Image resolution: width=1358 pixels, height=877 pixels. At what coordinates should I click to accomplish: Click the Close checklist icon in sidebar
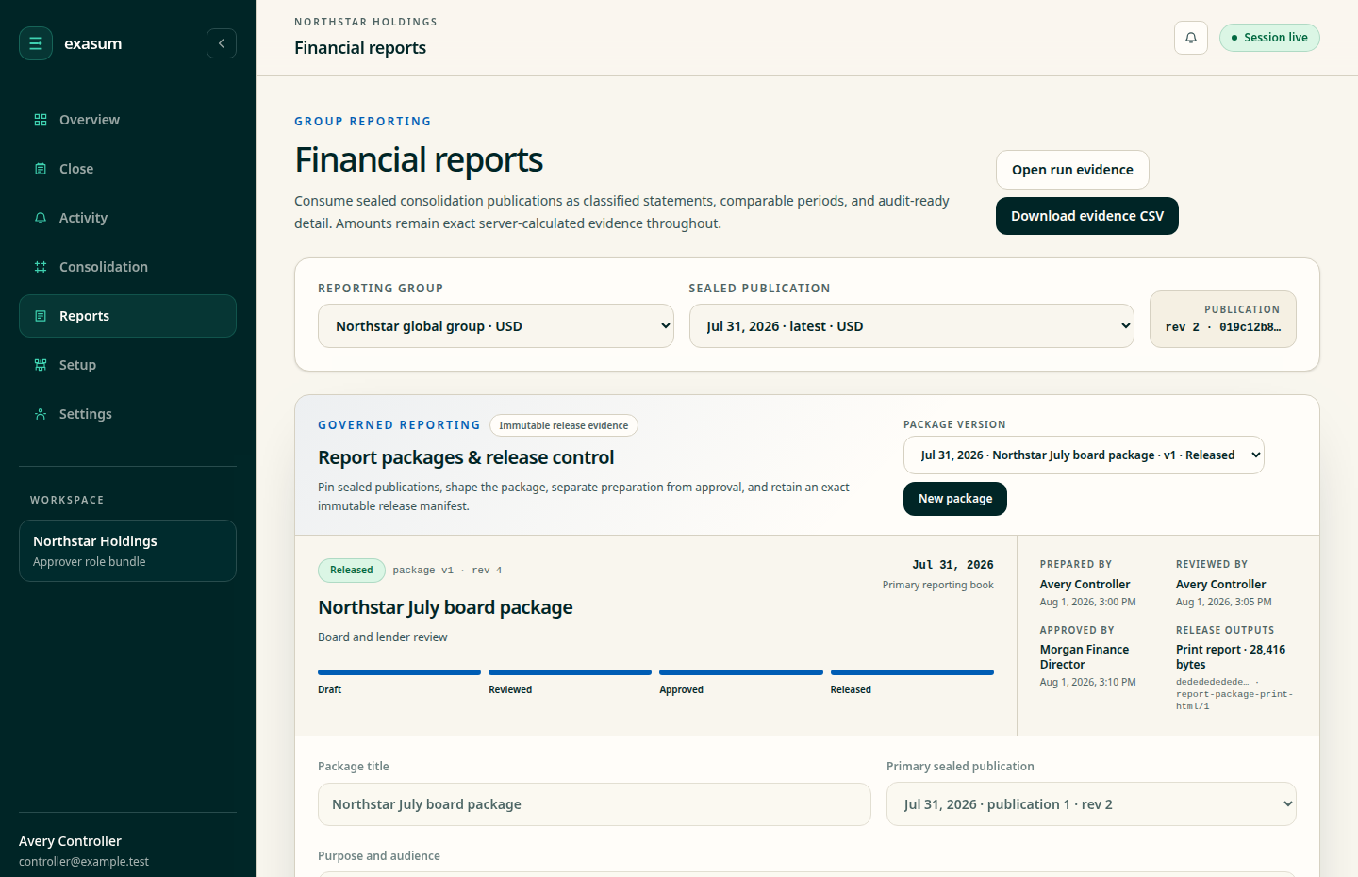coord(41,169)
